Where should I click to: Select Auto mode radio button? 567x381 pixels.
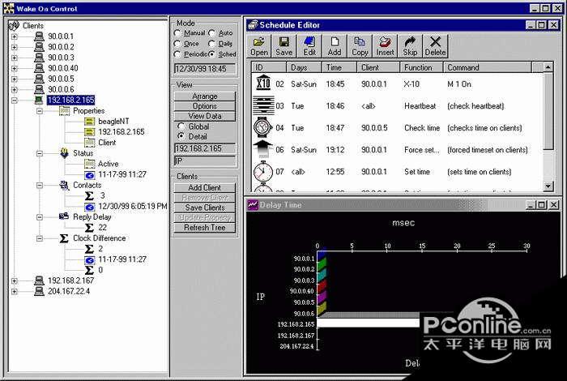212,33
